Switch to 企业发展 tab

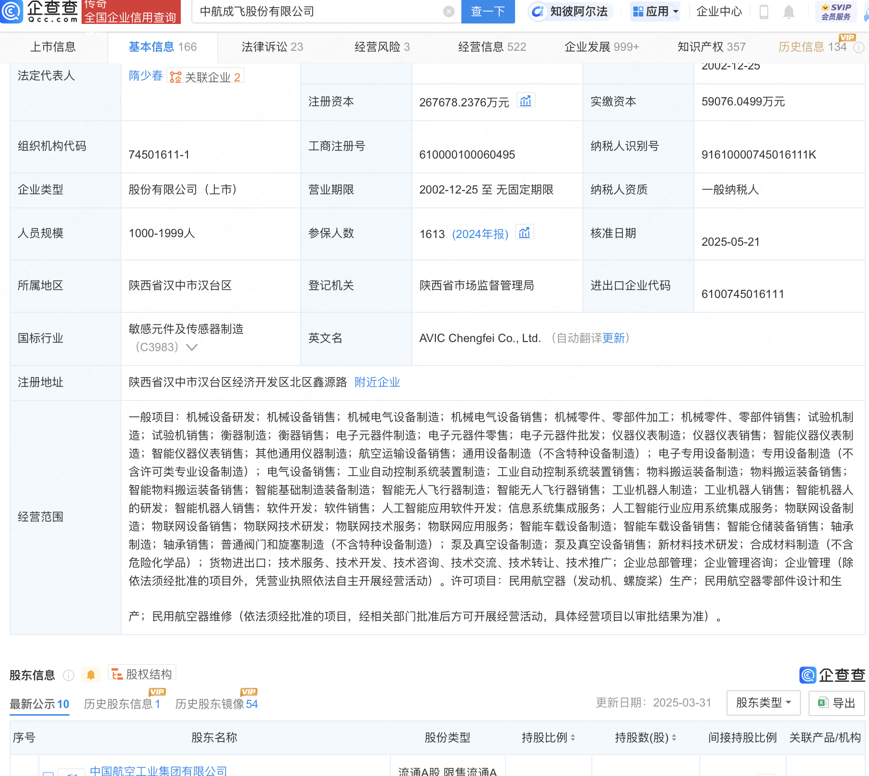601,47
